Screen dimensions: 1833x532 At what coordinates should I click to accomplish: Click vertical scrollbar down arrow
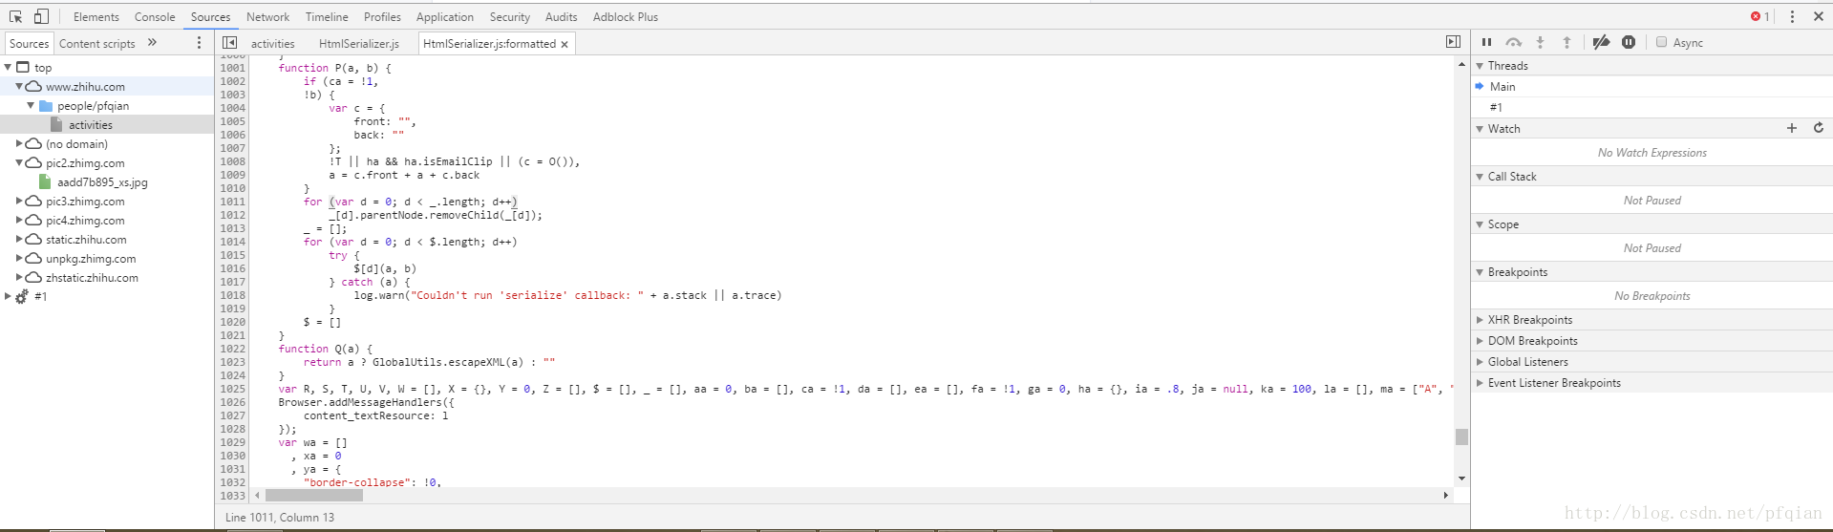[x=1461, y=479]
